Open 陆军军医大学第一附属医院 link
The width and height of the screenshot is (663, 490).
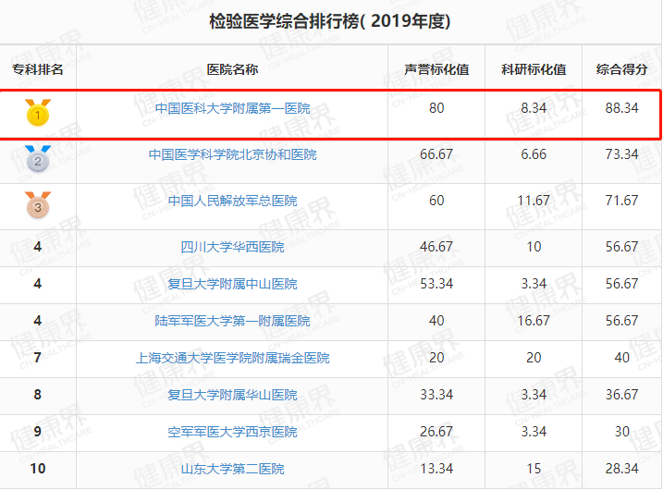click(x=232, y=321)
